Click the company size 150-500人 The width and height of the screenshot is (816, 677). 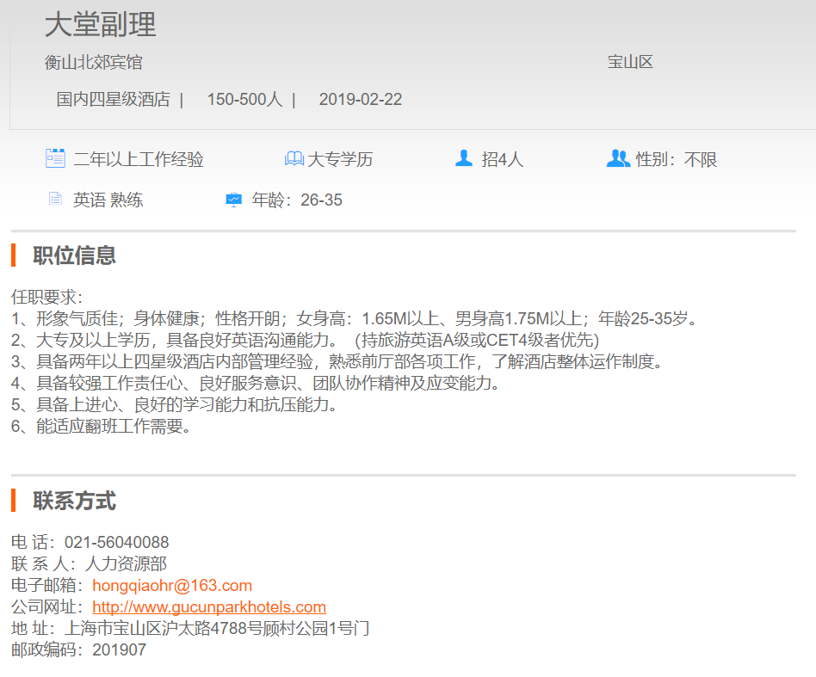click(244, 100)
